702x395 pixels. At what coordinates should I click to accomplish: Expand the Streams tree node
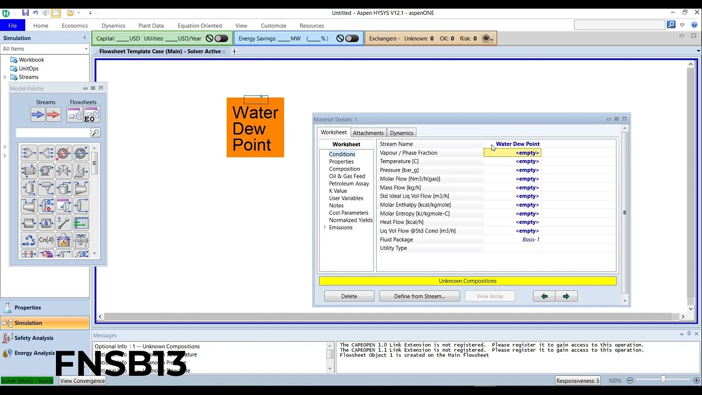tap(5, 77)
